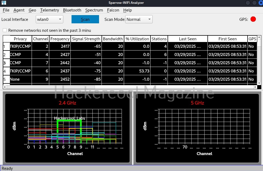Screen dimensions: 263x171
Task: Select the frequency cell 2442
Action: point(60,63)
